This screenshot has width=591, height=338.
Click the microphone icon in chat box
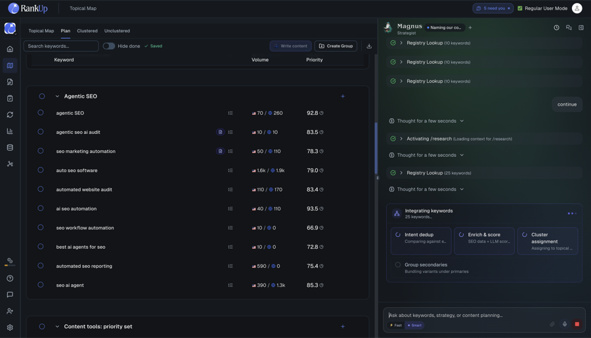[565, 324]
